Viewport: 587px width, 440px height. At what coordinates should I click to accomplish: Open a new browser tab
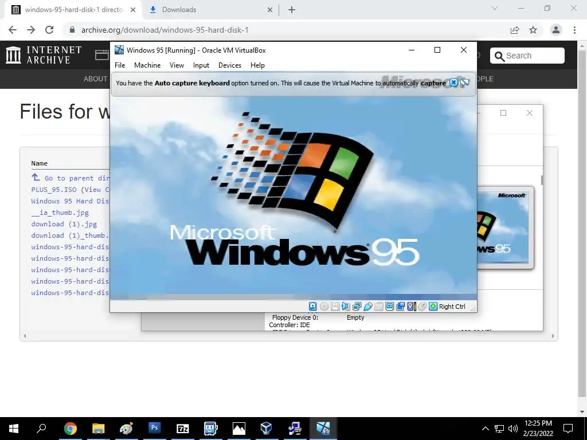click(x=292, y=10)
